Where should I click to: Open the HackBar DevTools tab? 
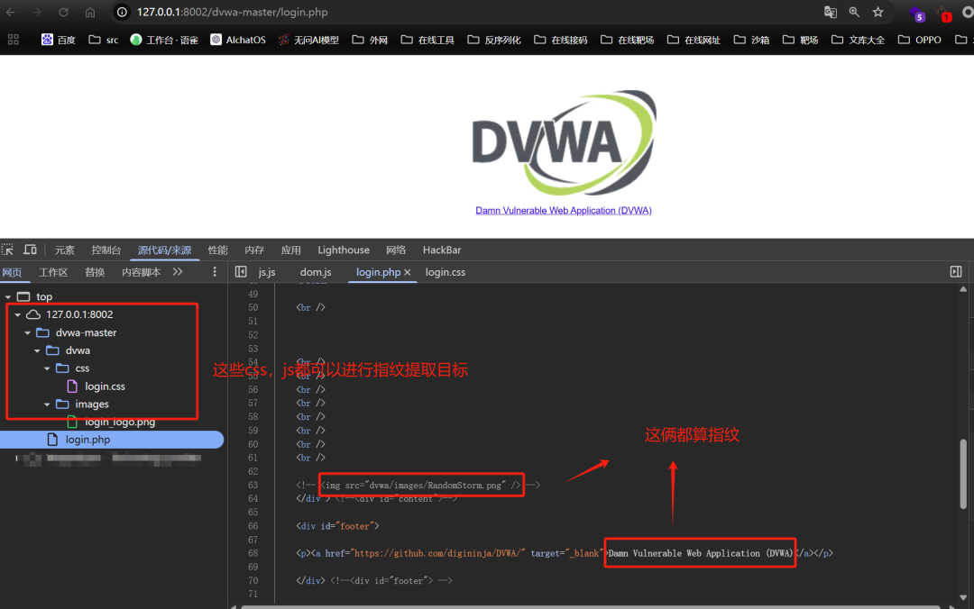coord(442,250)
